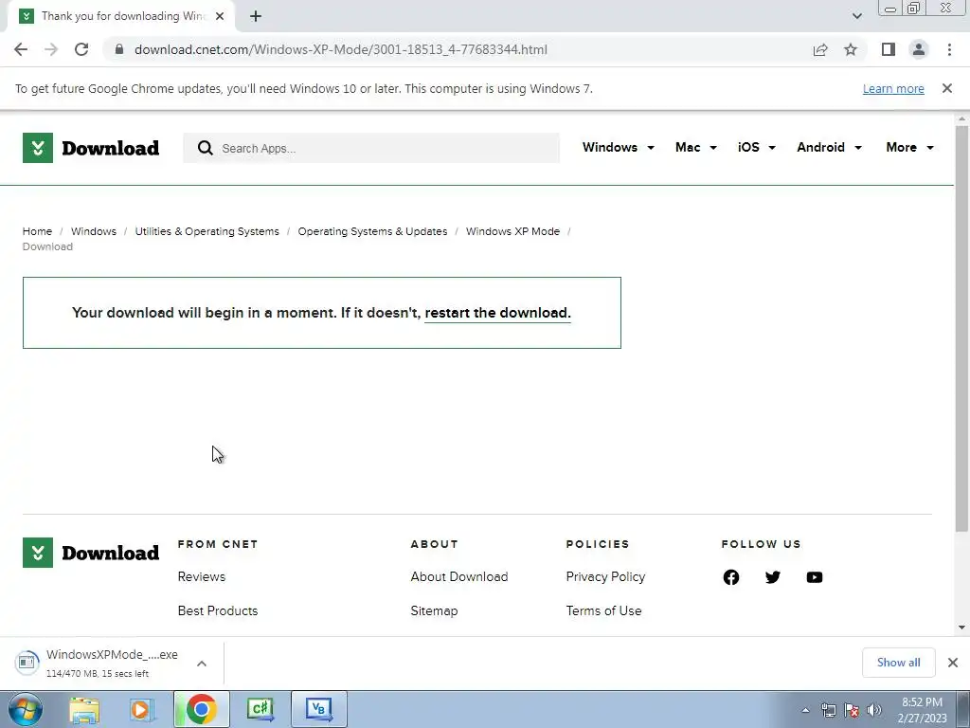Bookmark this page with the star
This screenshot has width=970, height=728.
click(x=851, y=49)
